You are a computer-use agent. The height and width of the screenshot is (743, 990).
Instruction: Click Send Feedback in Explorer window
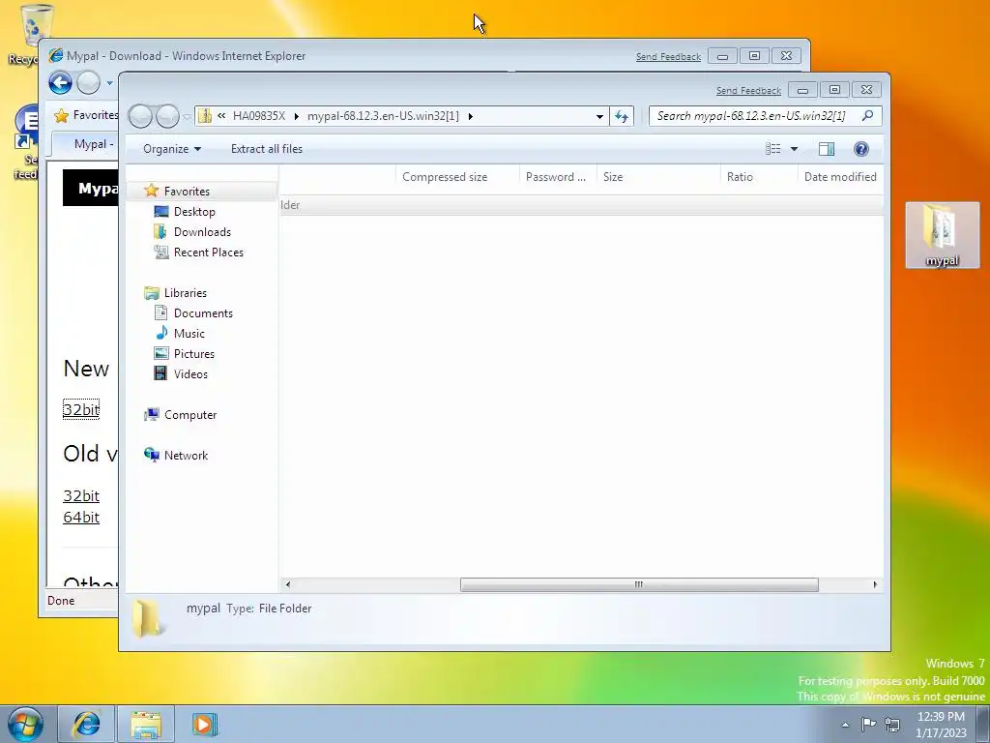tap(748, 91)
